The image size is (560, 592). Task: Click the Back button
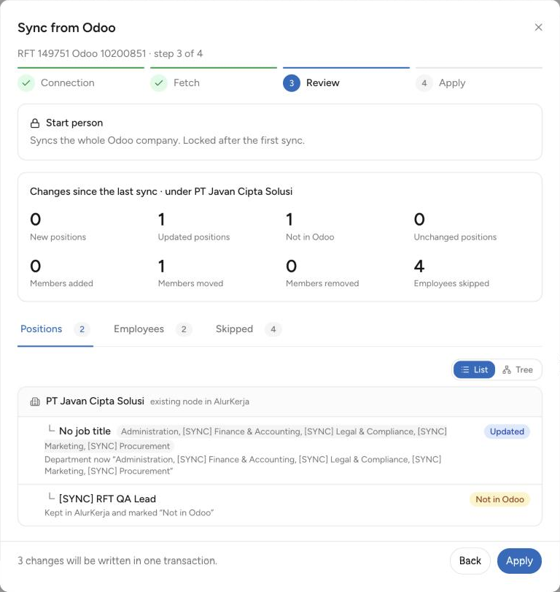coord(470,561)
